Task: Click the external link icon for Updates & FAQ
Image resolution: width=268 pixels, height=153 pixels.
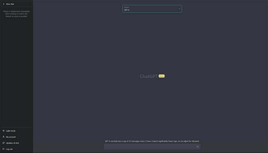Action: tap(3, 143)
